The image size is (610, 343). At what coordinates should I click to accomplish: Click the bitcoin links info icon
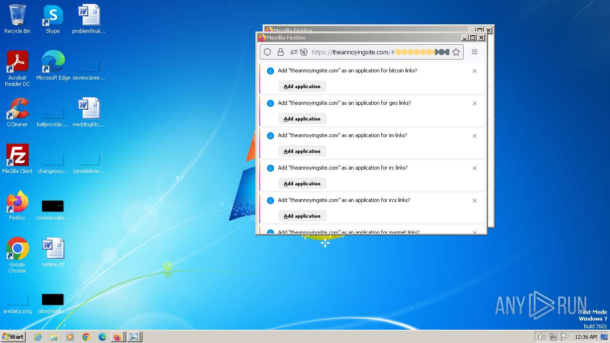point(270,71)
